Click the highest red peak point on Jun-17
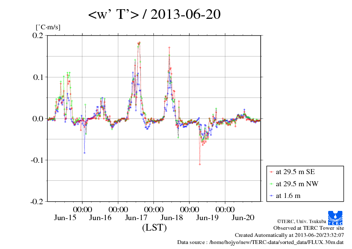The height and width of the screenshot is (249, 352). [140, 42]
